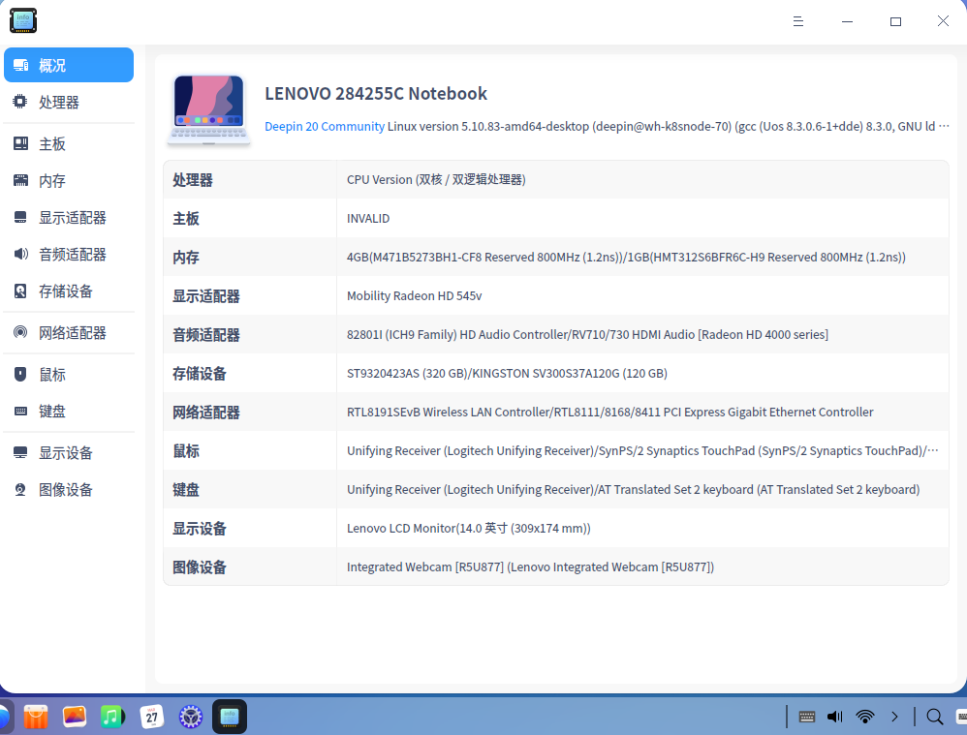Click the RTL8191SEvB Wireless LAN value

tap(609, 412)
